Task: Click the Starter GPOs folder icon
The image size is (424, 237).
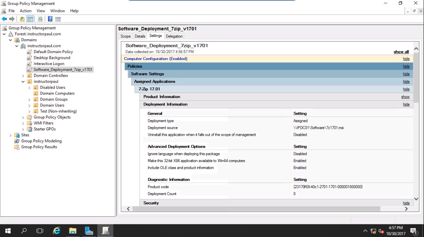Action: 29,129
